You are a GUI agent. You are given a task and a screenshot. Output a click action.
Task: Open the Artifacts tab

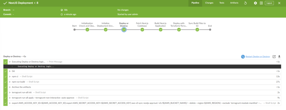[234, 3]
